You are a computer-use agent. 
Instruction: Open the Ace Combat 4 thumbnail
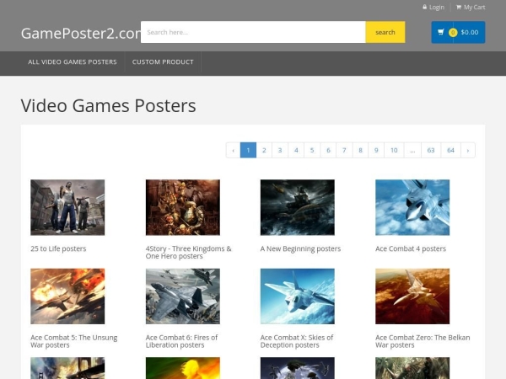click(412, 207)
